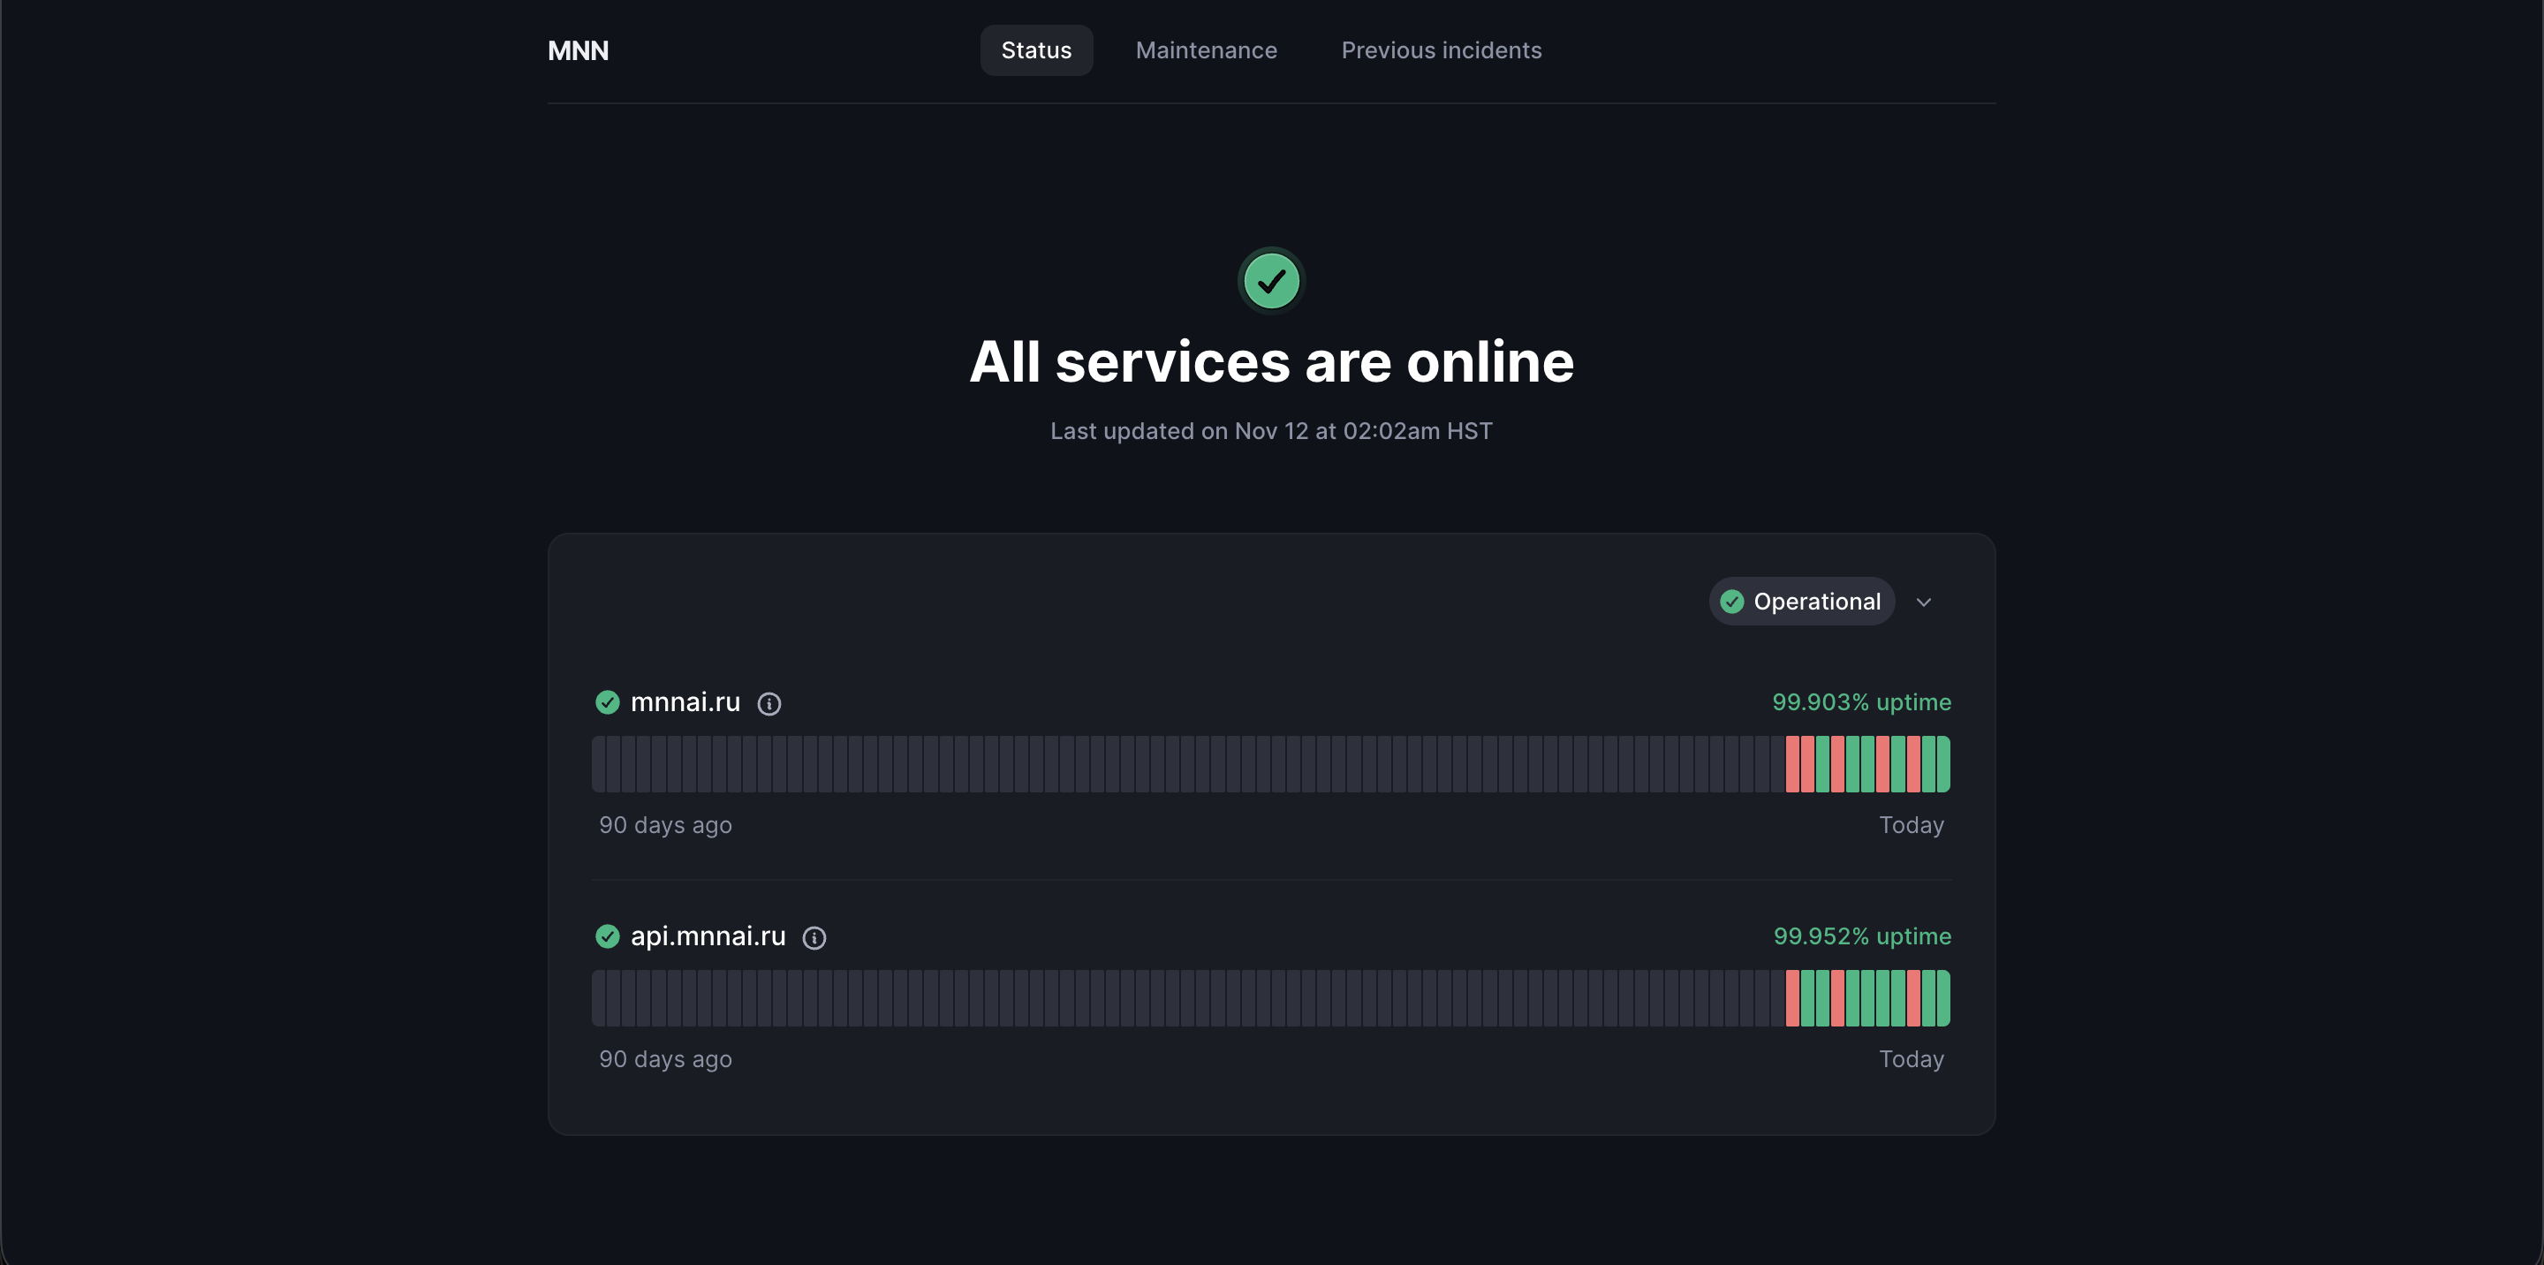Click the mnnai.ru monitor name
Screen dimensions: 2544x1265
pyautogui.click(x=685, y=702)
